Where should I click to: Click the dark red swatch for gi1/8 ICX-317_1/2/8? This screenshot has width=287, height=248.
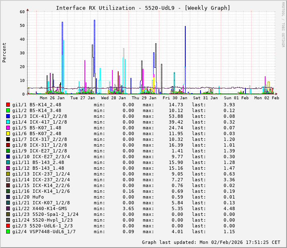tap(8, 145)
